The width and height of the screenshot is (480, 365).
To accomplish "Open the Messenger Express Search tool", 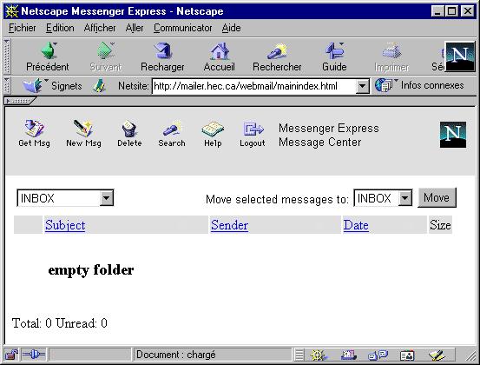I will tap(172, 133).
